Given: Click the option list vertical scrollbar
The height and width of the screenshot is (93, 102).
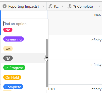Looking at the screenshot, I should click(47, 63).
